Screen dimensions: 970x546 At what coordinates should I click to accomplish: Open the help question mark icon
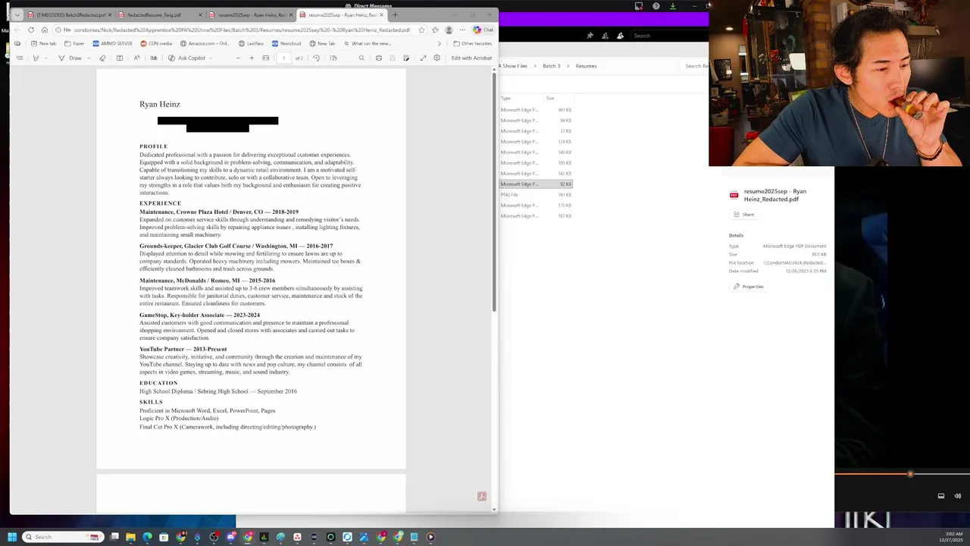pos(656,6)
